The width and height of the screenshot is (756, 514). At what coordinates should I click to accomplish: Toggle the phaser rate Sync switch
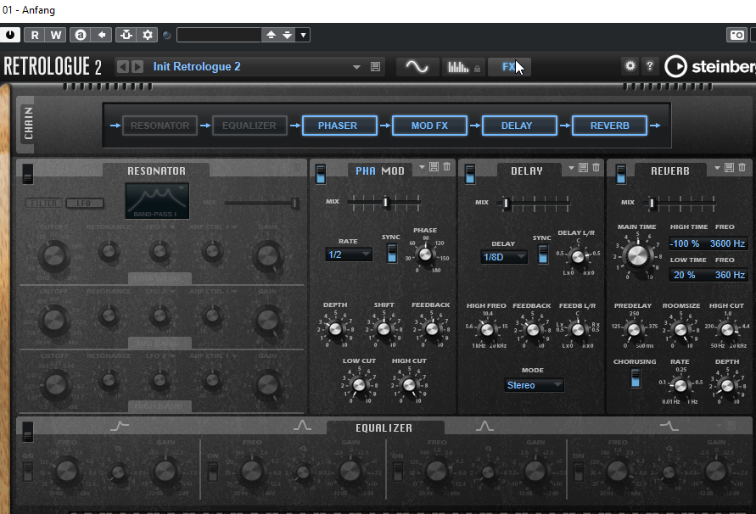coord(392,253)
